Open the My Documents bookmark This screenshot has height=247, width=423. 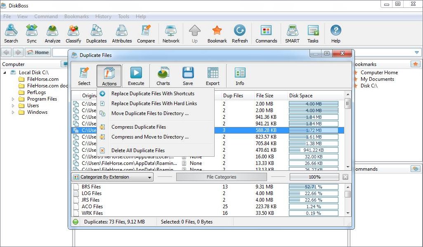(x=377, y=79)
